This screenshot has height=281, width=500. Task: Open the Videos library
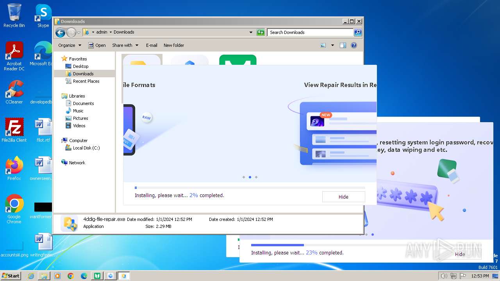(79, 126)
